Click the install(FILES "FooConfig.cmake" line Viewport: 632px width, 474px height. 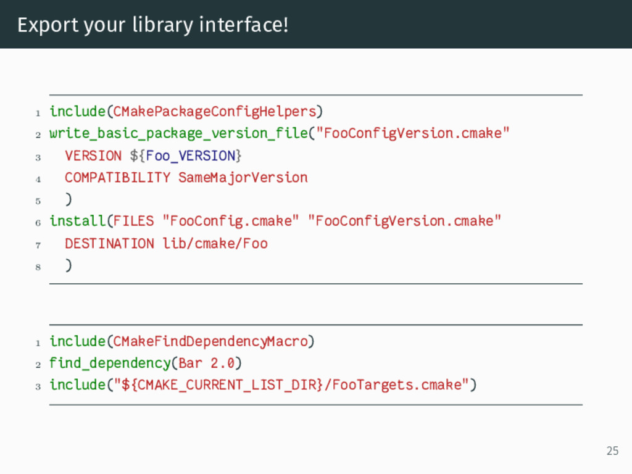pyautogui.click(x=275, y=222)
